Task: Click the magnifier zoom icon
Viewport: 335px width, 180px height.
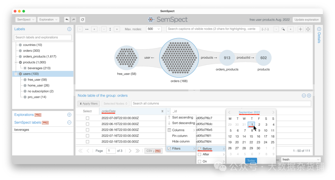Action: (283, 29)
